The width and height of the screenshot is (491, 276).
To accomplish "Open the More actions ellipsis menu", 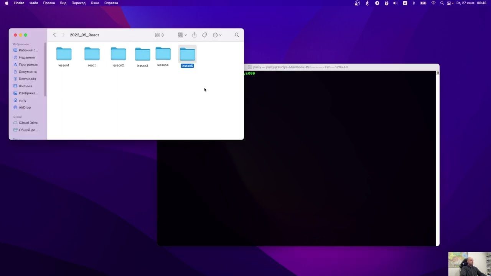I will (217, 35).
